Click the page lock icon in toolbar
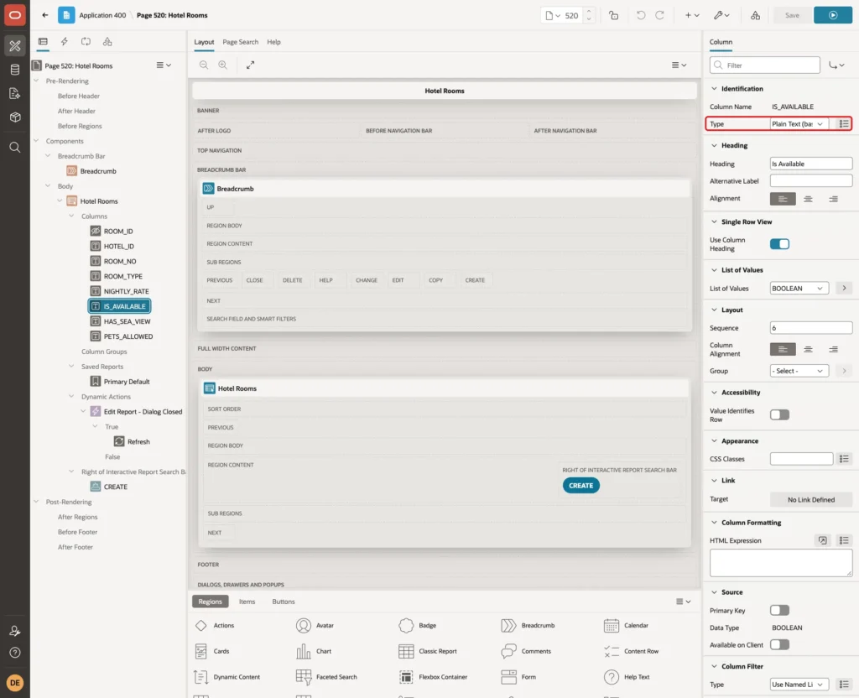Viewport: 859px width, 698px height. click(613, 15)
